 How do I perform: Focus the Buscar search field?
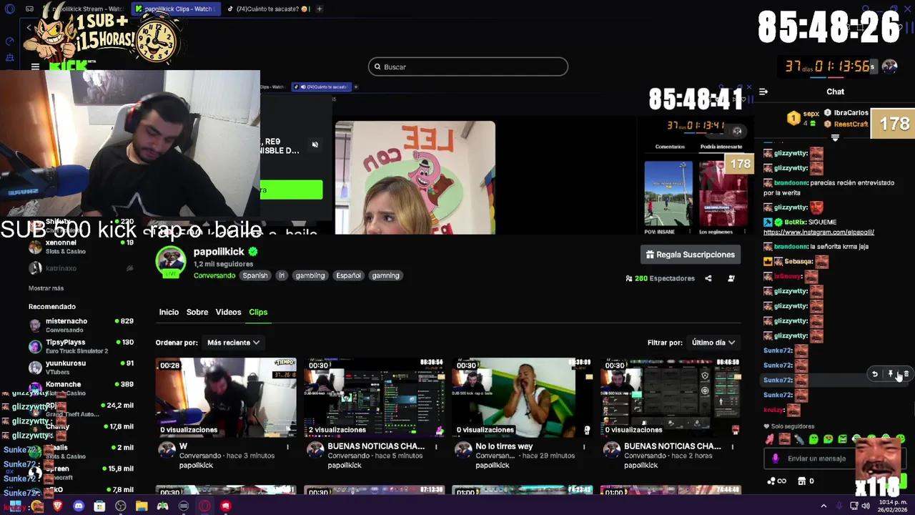pos(468,67)
